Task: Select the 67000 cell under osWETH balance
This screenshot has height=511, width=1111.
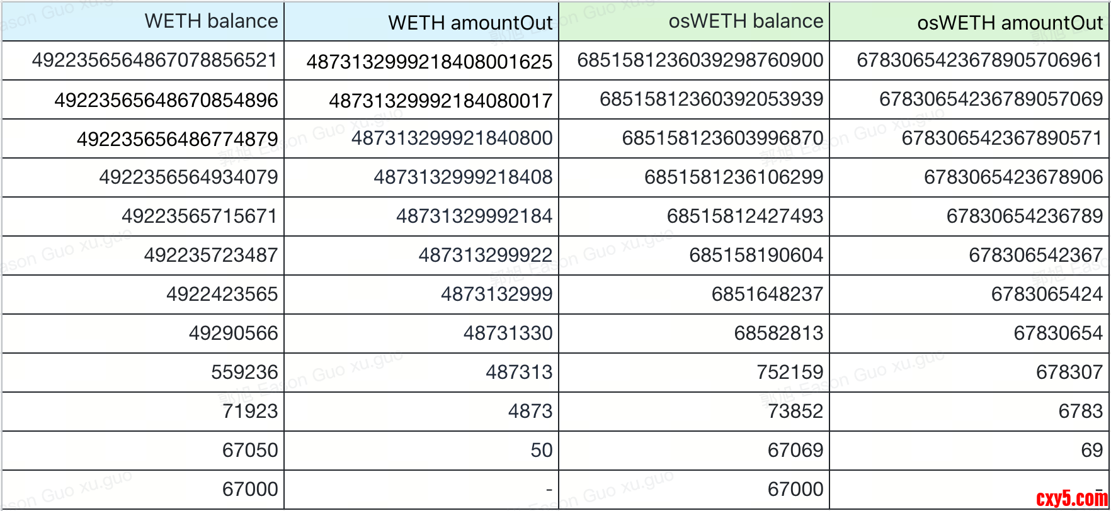Action: coord(795,489)
